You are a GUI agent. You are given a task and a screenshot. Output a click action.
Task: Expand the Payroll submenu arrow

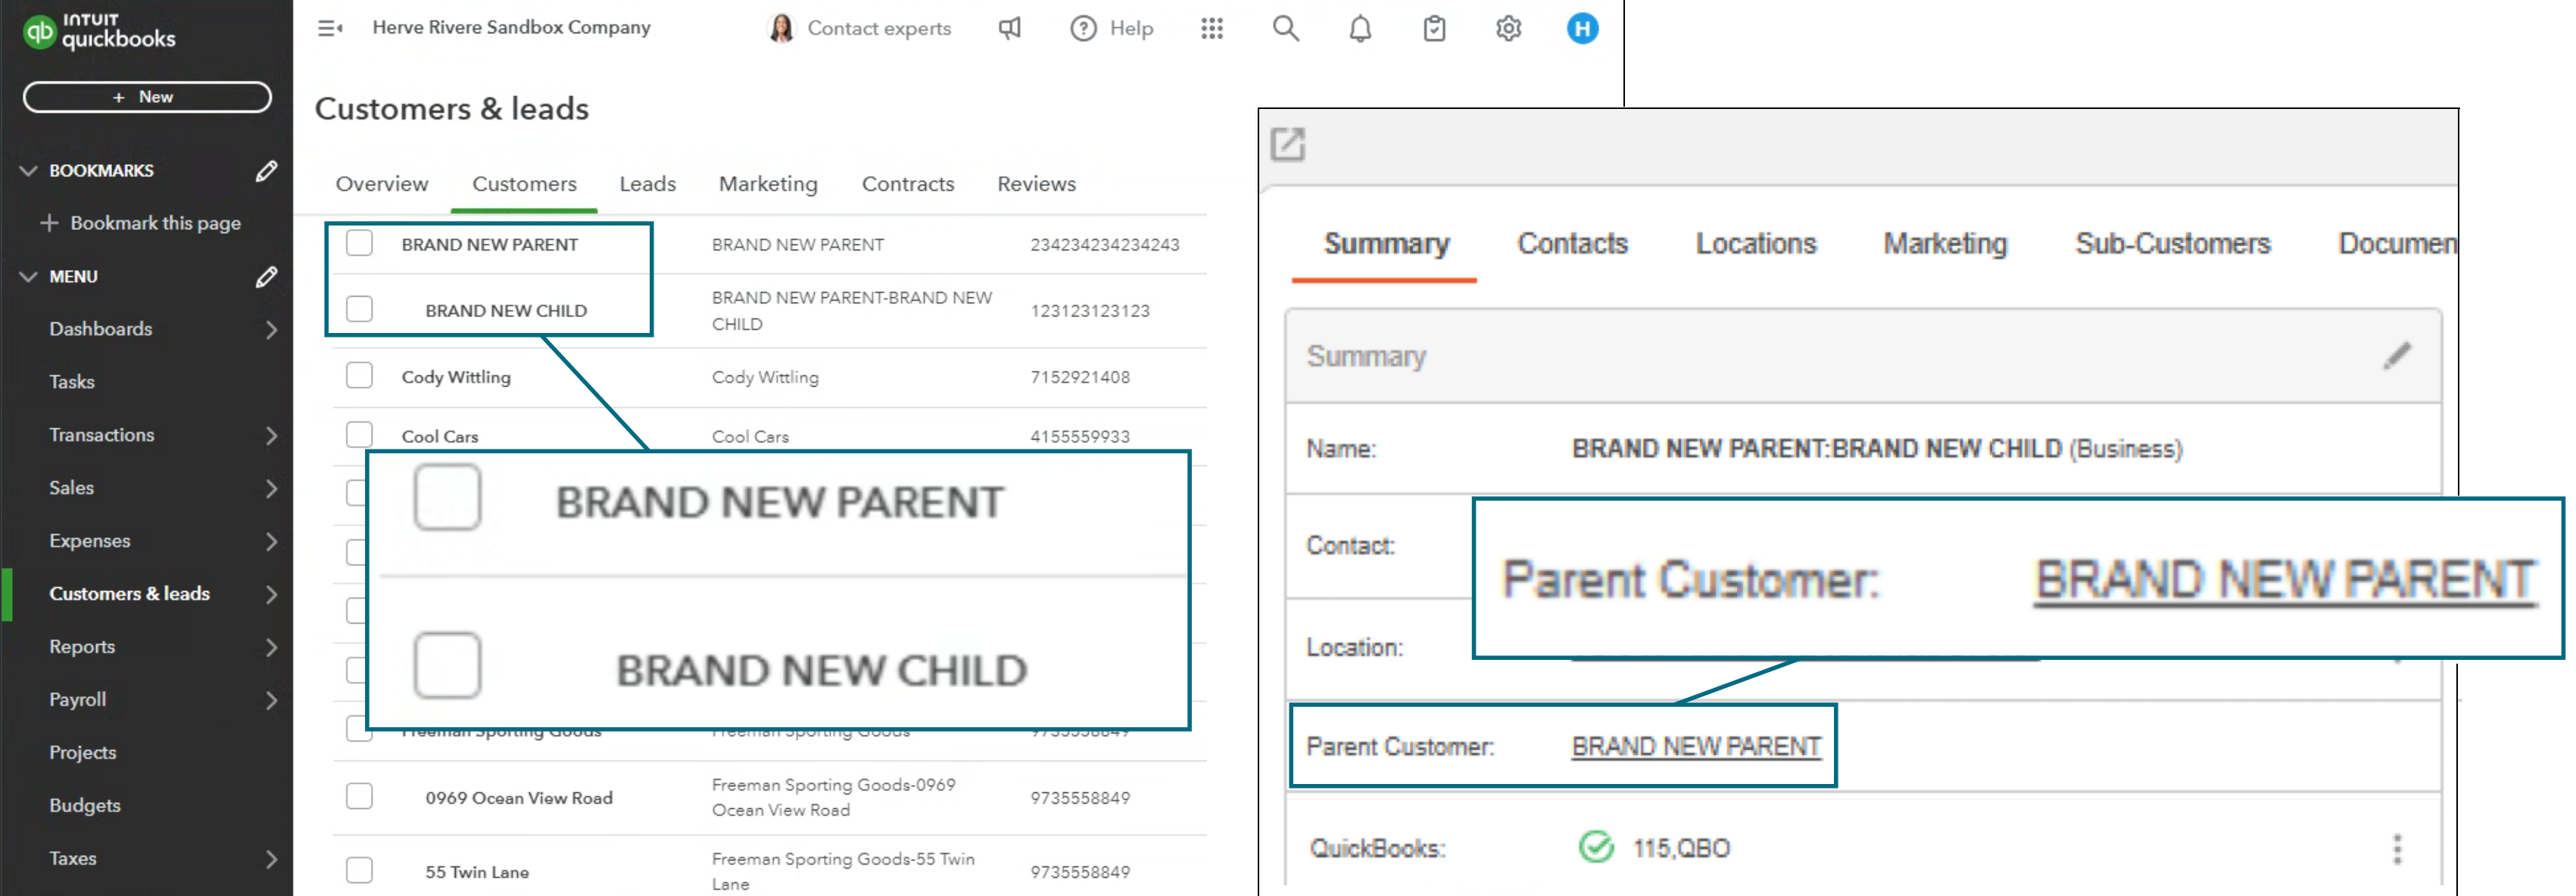(x=271, y=699)
